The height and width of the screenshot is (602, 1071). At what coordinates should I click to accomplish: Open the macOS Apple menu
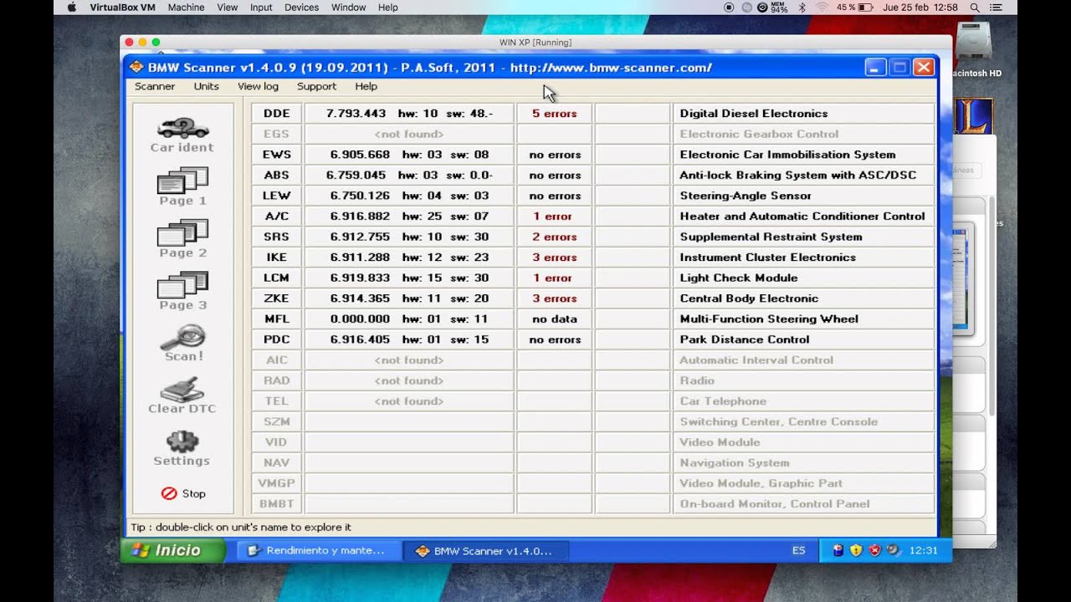(71, 8)
